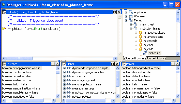Image resolution: width=181 pixels, height=104 pixels.
Task: Click the m_aboutquickapp cube icon
Action: coord(141,33)
